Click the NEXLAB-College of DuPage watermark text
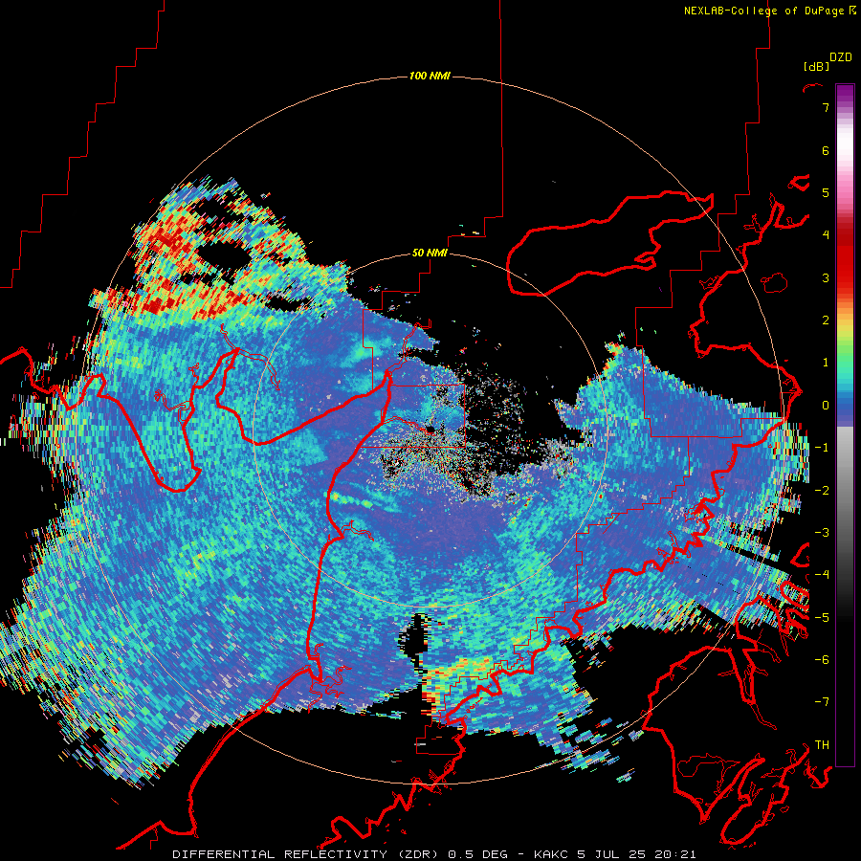Viewport: 861px width, 861px height. (770, 11)
